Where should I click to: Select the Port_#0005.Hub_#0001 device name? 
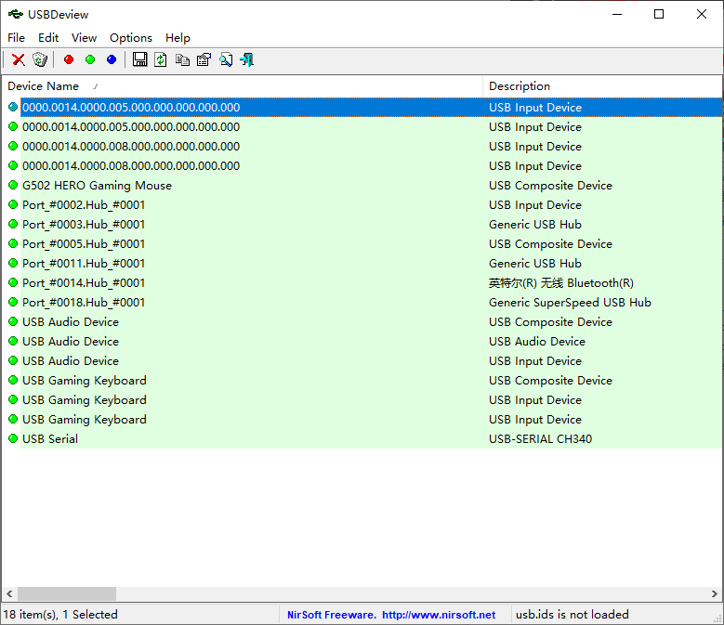(84, 243)
